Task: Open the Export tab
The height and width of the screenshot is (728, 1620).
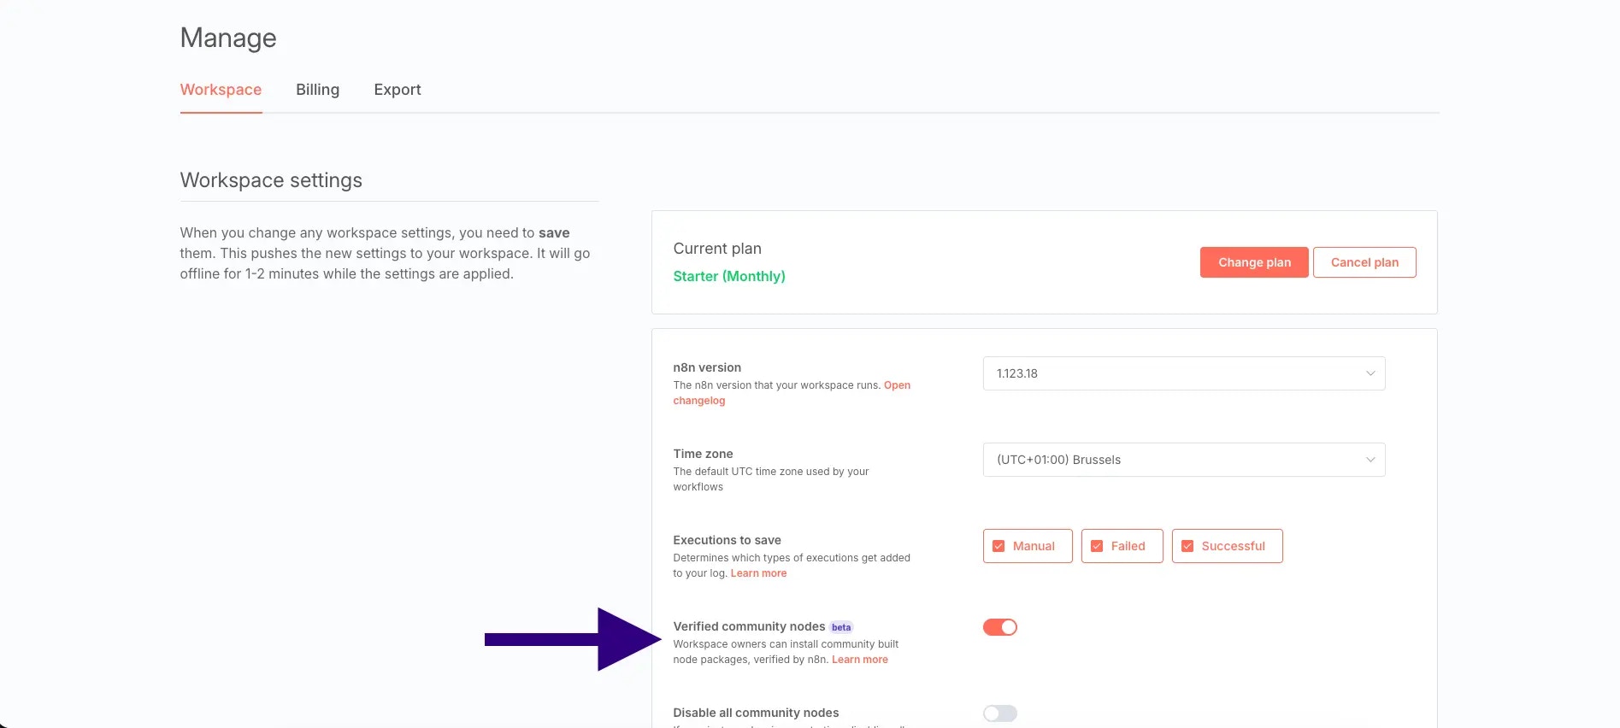Action: tap(398, 90)
